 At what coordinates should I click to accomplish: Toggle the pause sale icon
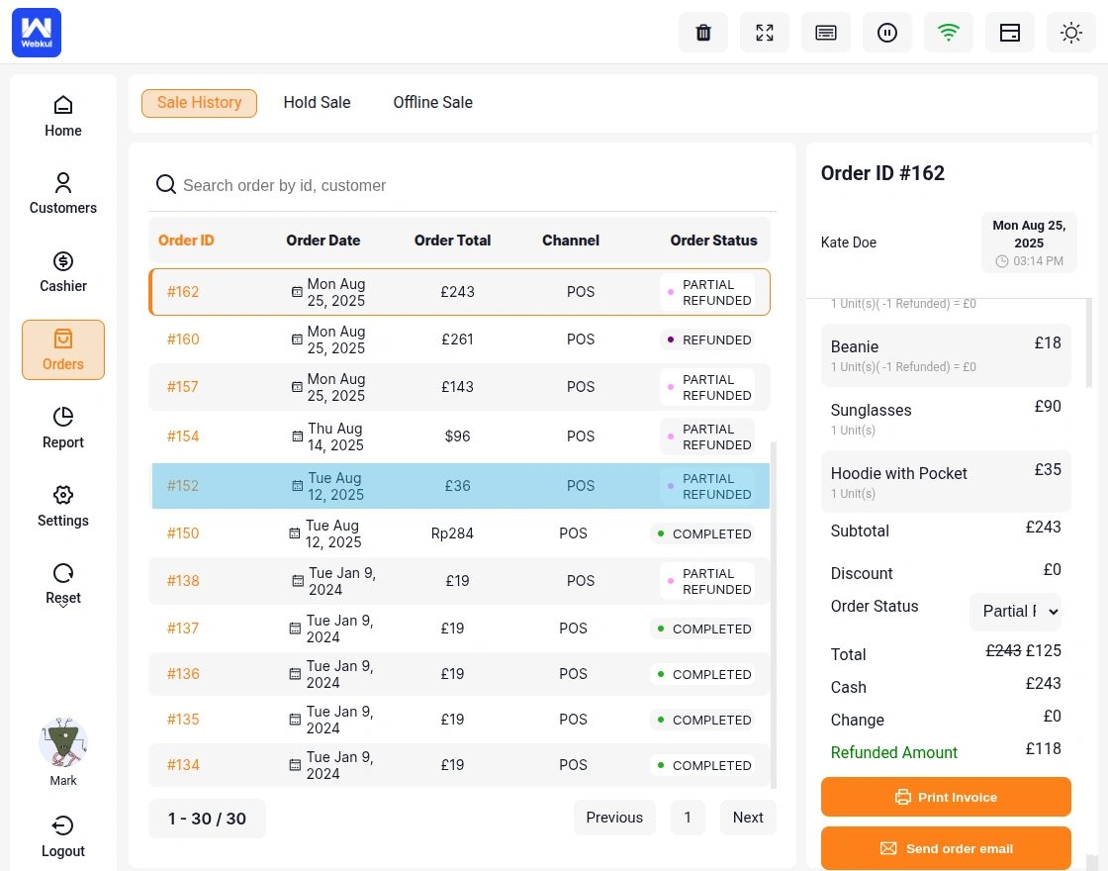pyautogui.click(x=886, y=33)
